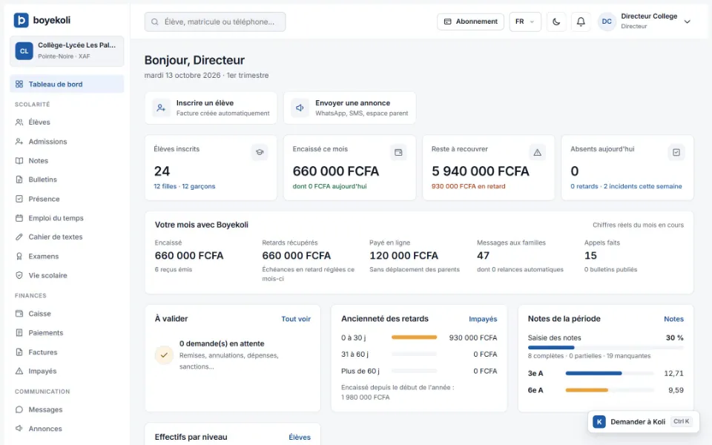Navigate to sidebar Notes page
Viewport: 712px width, 445px height.
click(67, 161)
